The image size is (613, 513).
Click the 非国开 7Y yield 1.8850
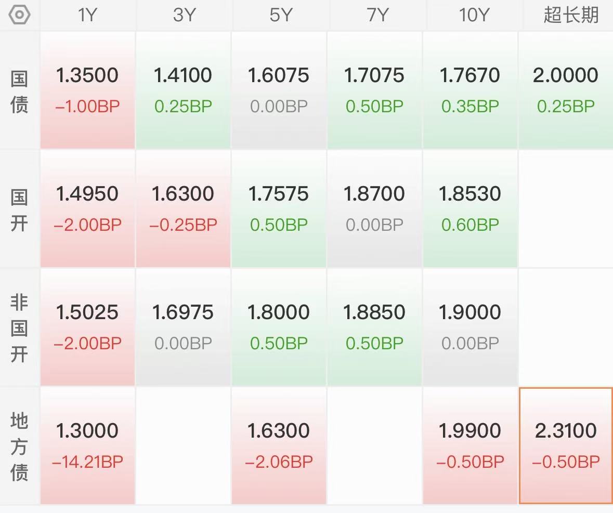(374, 312)
